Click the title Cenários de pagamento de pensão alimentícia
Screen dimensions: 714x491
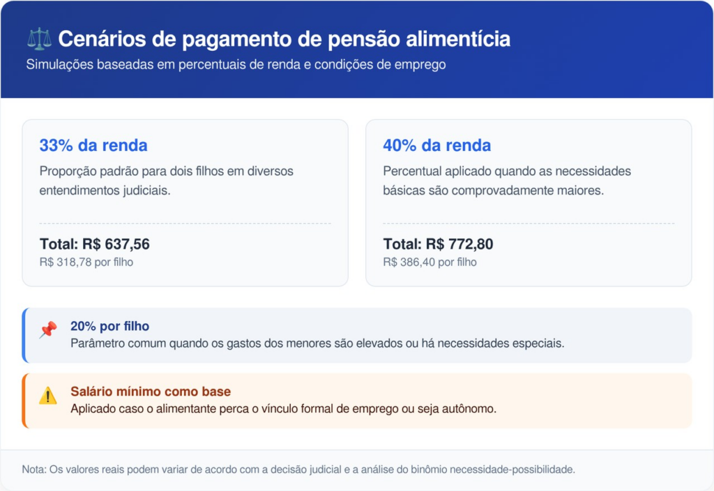[284, 39]
